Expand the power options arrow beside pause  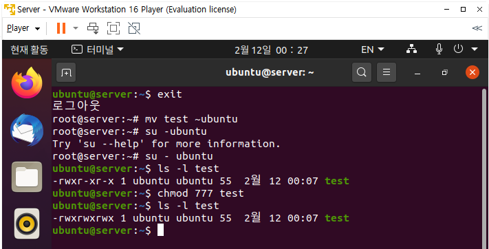point(76,28)
